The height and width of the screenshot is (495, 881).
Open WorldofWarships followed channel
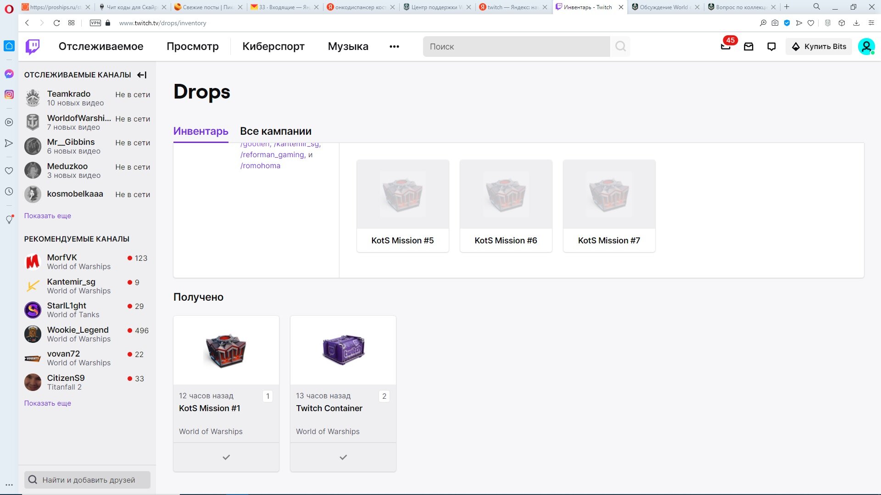point(87,122)
